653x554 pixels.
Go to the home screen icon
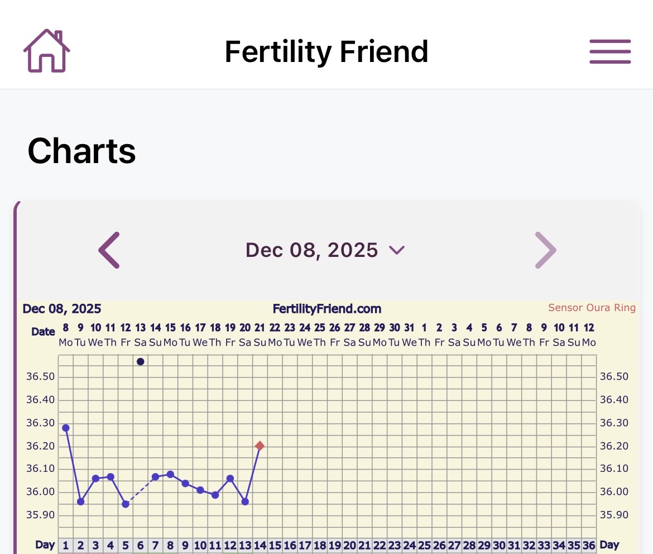47,51
